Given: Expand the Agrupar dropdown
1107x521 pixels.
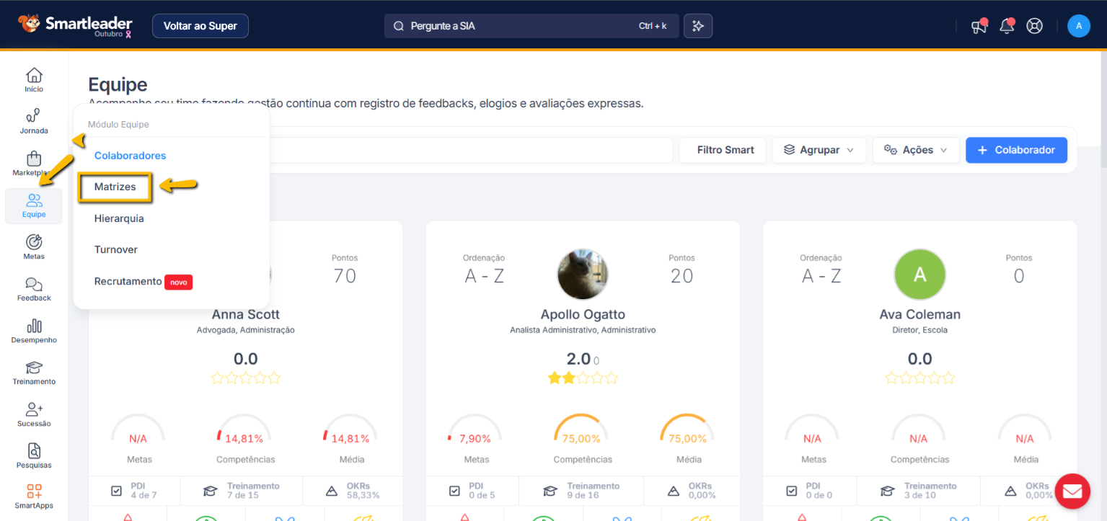Looking at the screenshot, I should point(819,150).
